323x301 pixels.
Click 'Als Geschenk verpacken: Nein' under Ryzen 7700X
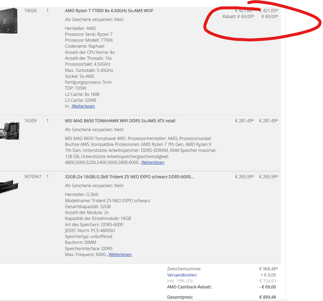pyautogui.click(x=94, y=19)
